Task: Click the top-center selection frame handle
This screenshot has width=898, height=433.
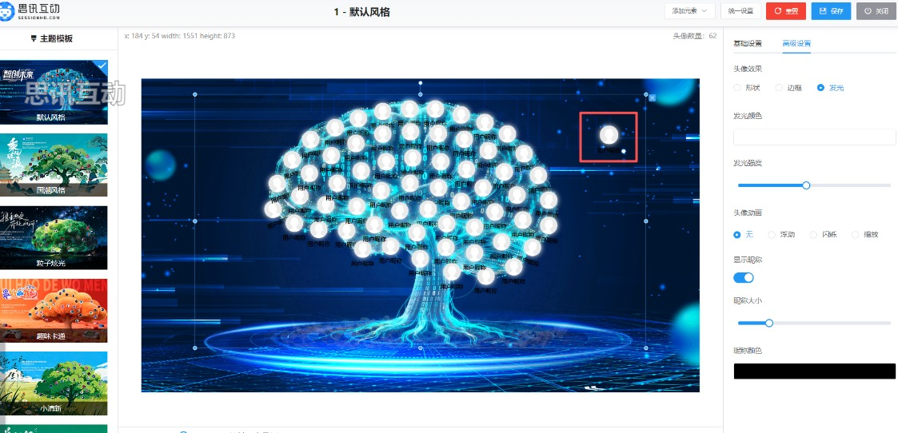Action: tap(421, 94)
